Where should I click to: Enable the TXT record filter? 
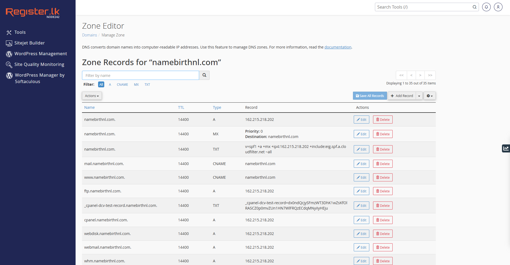tap(147, 84)
